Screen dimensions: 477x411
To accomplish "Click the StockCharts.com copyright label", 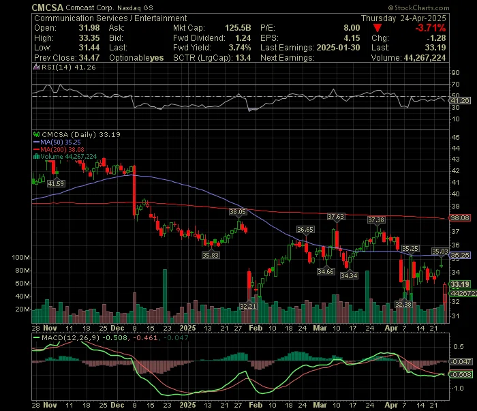I will point(418,7).
